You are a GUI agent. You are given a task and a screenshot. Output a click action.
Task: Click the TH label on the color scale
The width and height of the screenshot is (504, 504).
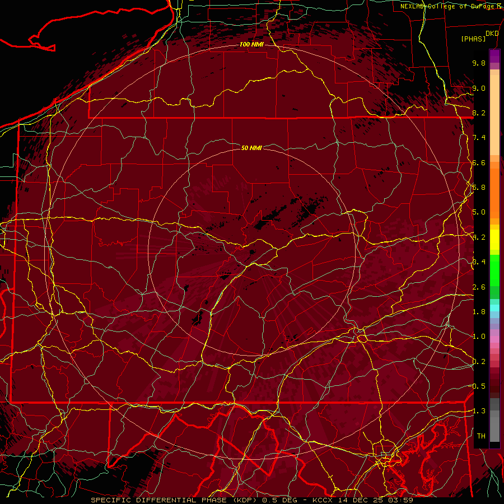[481, 436]
